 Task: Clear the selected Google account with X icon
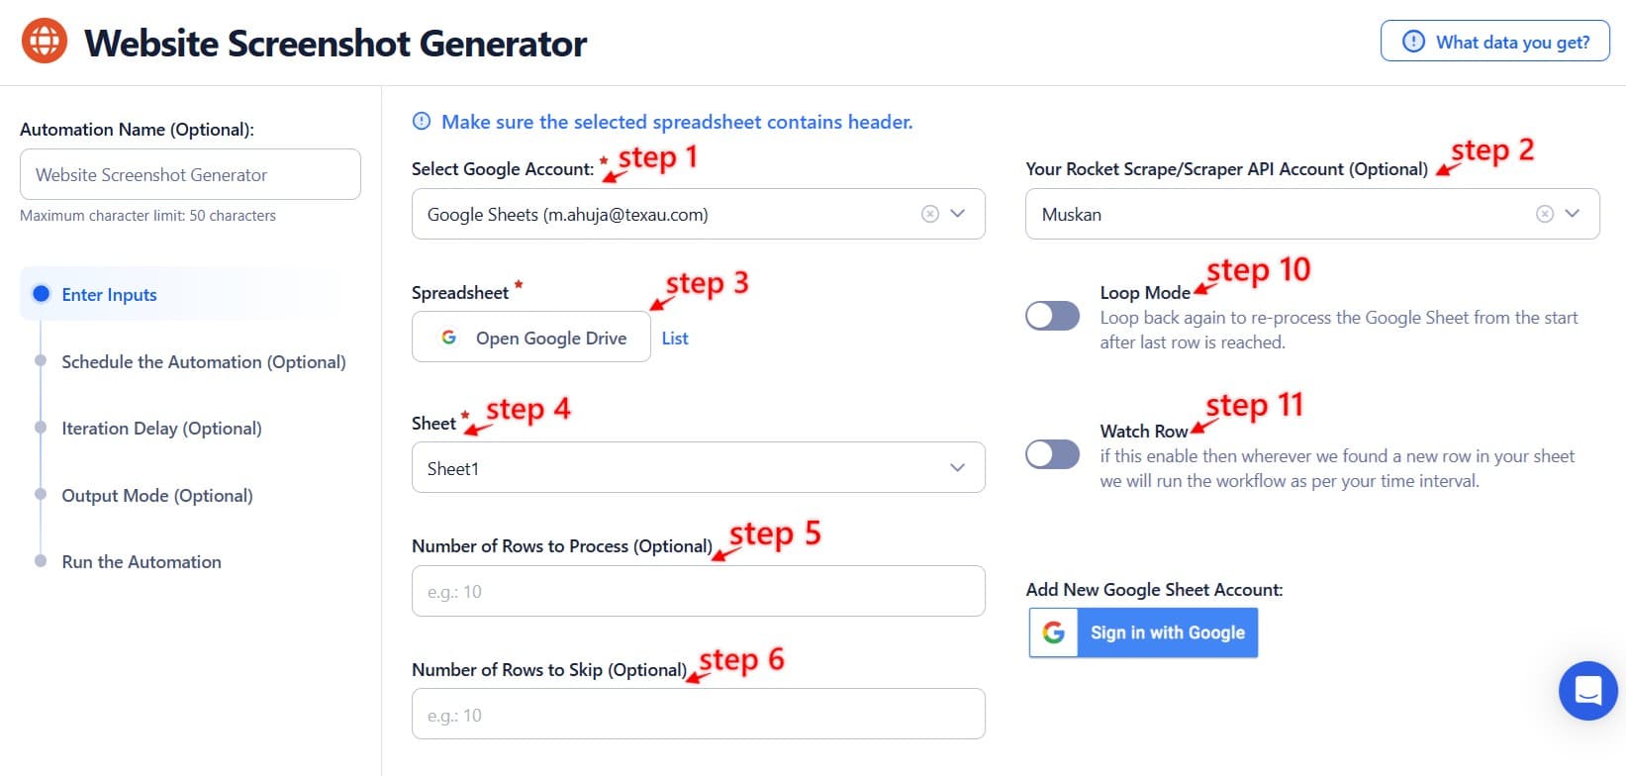tap(929, 214)
